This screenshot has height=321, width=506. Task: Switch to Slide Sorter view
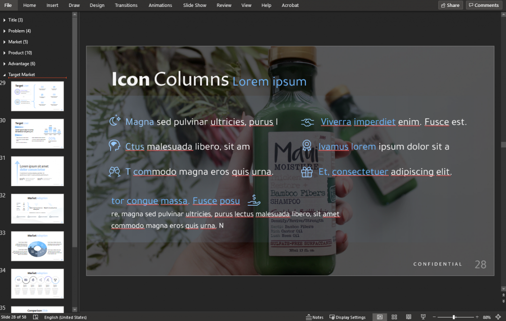click(x=394, y=317)
